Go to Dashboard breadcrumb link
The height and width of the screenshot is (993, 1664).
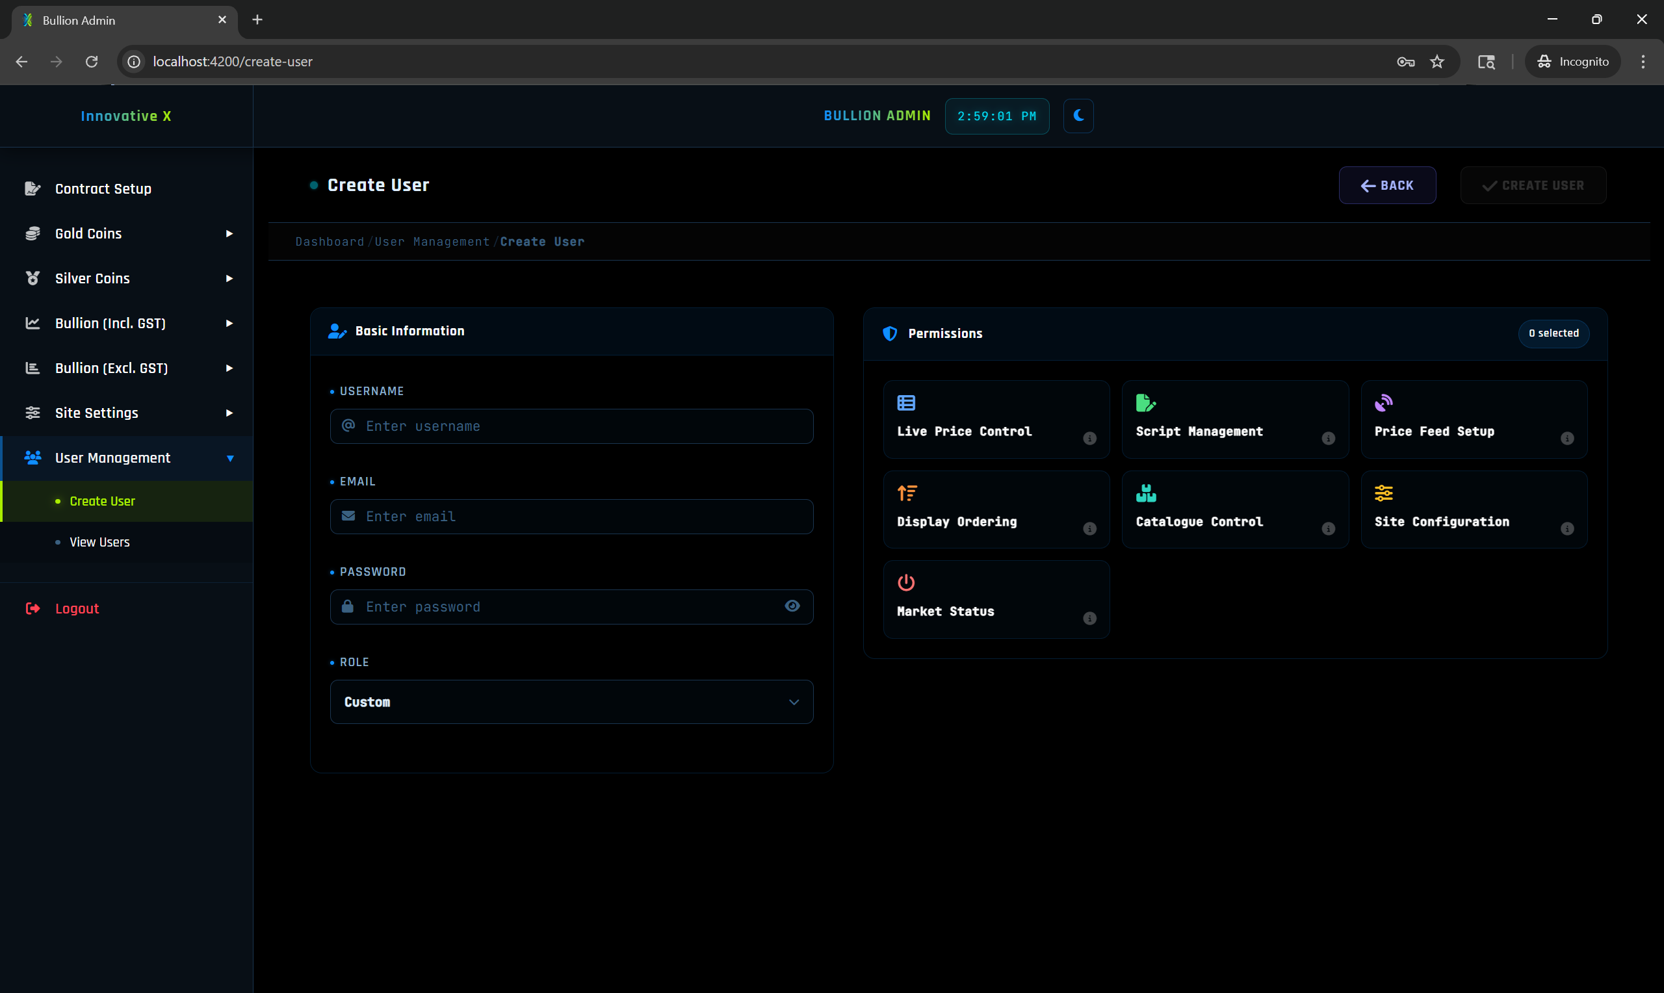point(330,242)
